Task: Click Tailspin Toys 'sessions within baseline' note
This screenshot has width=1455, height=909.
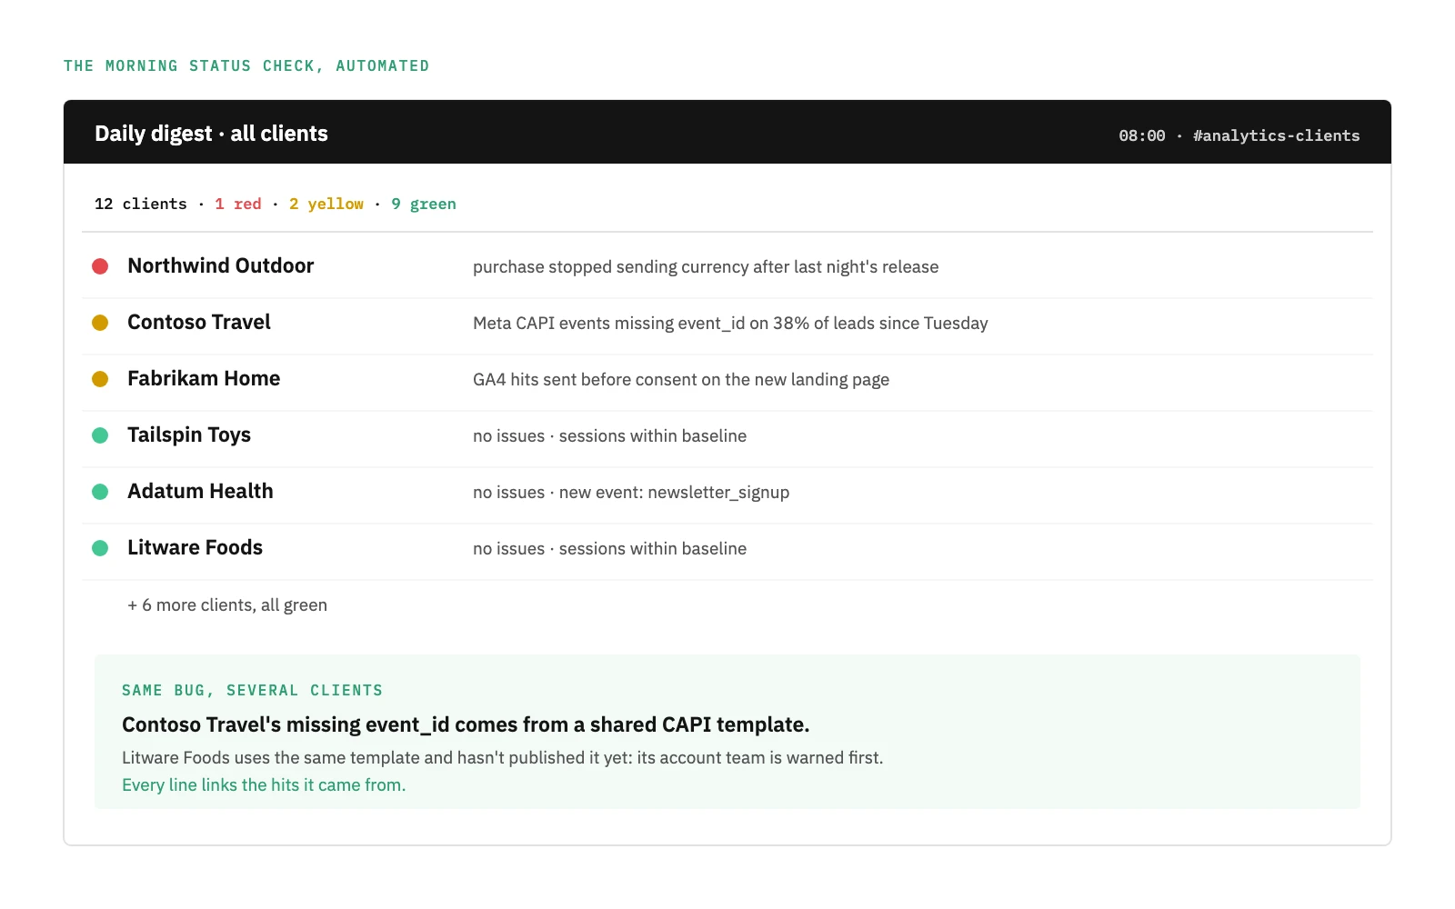Action: 653,436
